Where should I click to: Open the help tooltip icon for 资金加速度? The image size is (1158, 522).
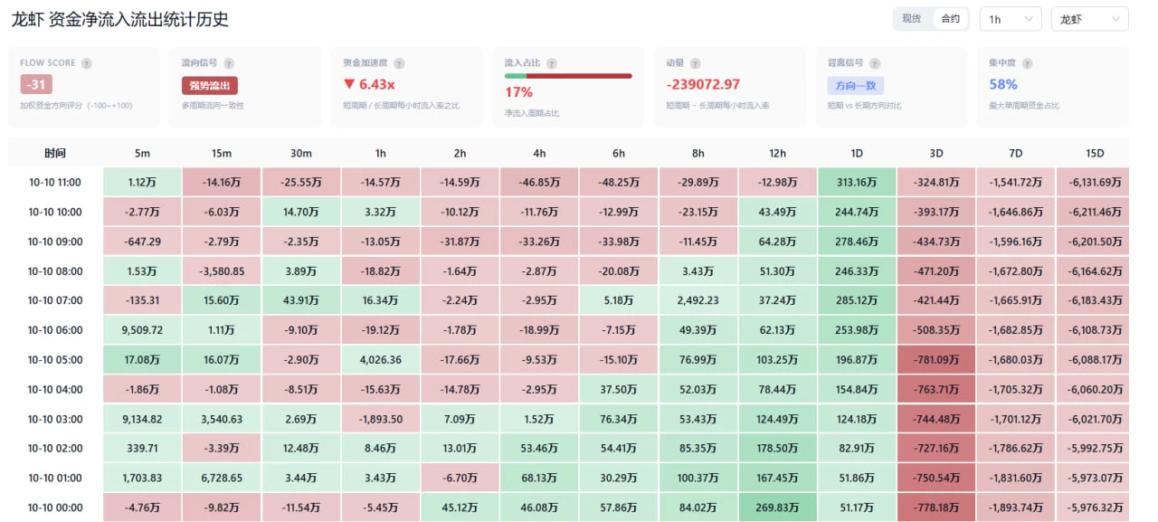pyautogui.click(x=399, y=63)
